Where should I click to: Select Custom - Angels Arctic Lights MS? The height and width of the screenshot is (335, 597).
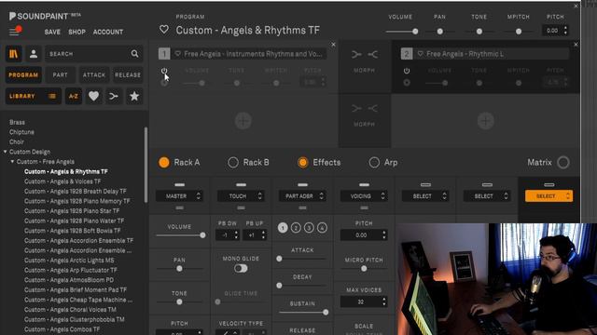[x=69, y=261]
